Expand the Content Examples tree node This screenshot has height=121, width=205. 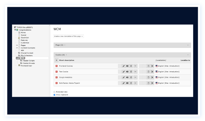click(x=17, y=48)
